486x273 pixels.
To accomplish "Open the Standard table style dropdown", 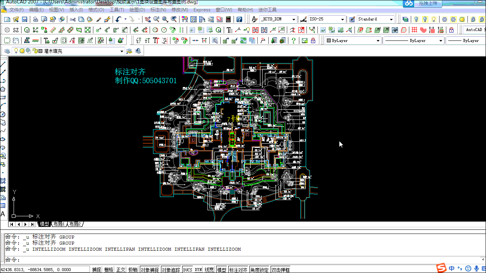I will [391, 19].
